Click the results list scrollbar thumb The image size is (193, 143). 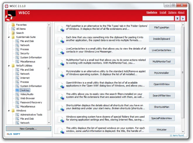(183, 72)
